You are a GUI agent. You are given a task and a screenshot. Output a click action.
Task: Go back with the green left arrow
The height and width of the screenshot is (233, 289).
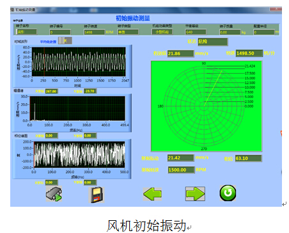[x=152, y=194]
